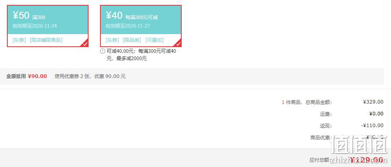Toggle the ¥40 每满300元可减 coupon card

coord(141,26)
